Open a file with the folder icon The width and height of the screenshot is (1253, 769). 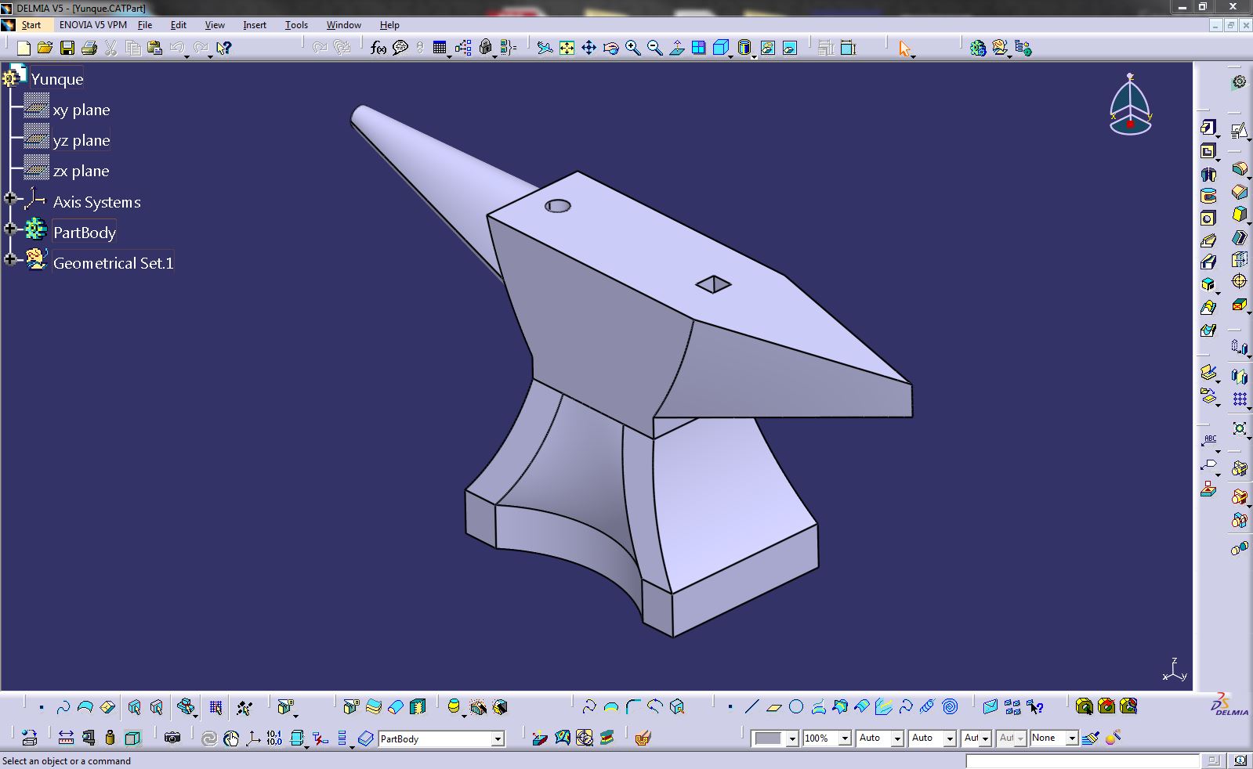pyautogui.click(x=45, y=48)
